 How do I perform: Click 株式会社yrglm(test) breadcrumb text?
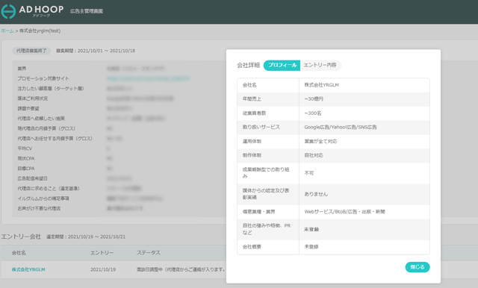pos(40,31)
